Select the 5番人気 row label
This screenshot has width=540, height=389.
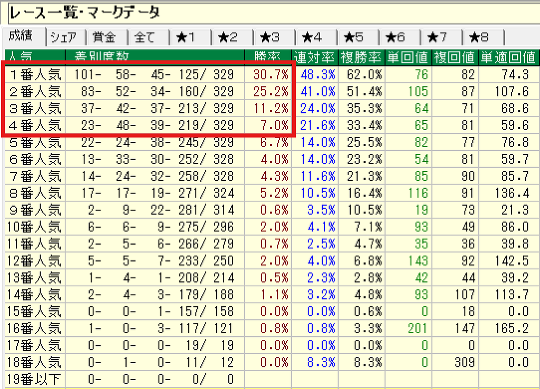point(35,142)
